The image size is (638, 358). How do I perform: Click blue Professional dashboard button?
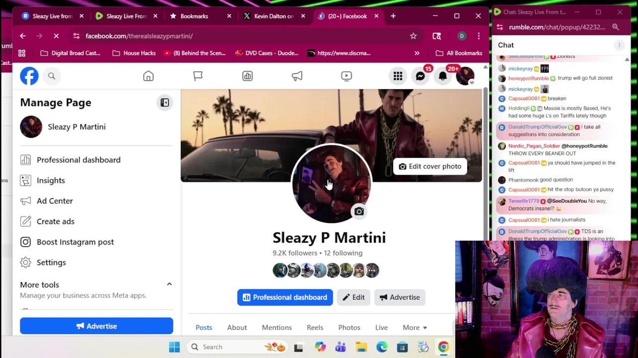click(x=285, y=297)
